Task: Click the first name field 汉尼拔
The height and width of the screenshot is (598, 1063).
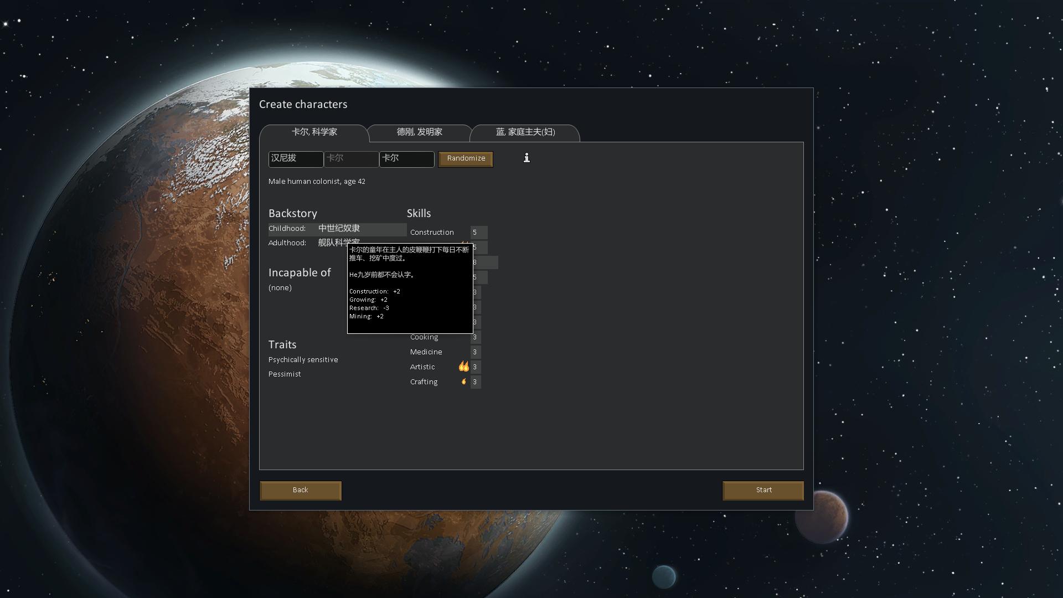Action: coord(296,159)
